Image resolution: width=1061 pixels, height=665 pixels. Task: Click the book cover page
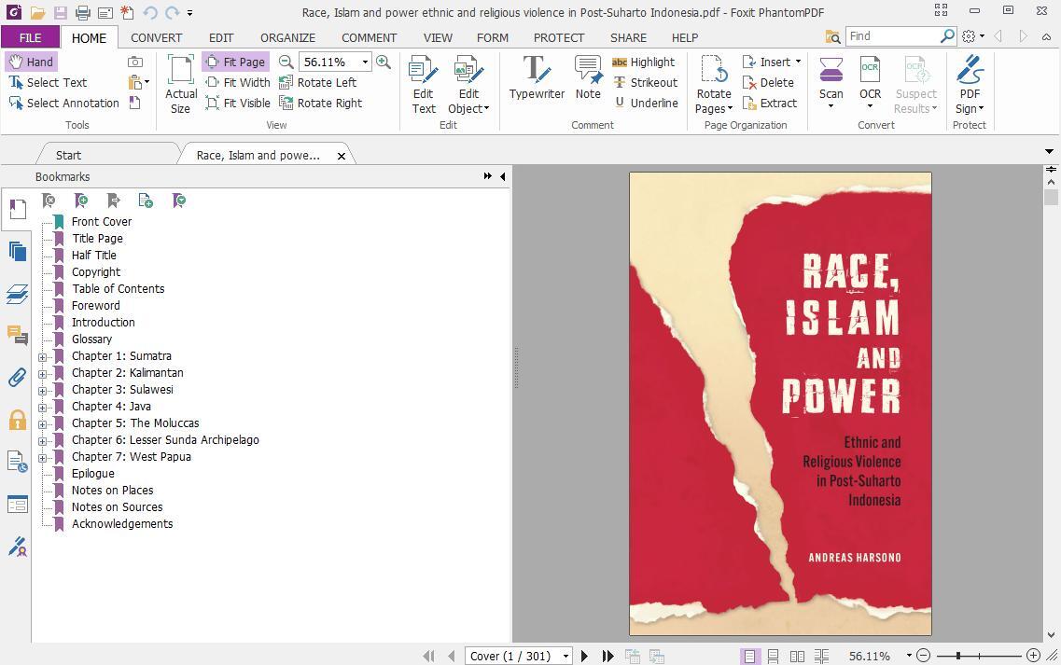point(780,404)
